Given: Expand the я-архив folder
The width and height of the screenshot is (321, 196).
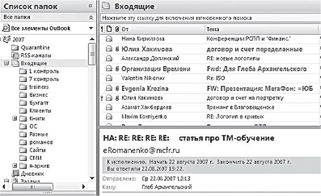Looking at the screenshot, I should click(x=15, y=165).
